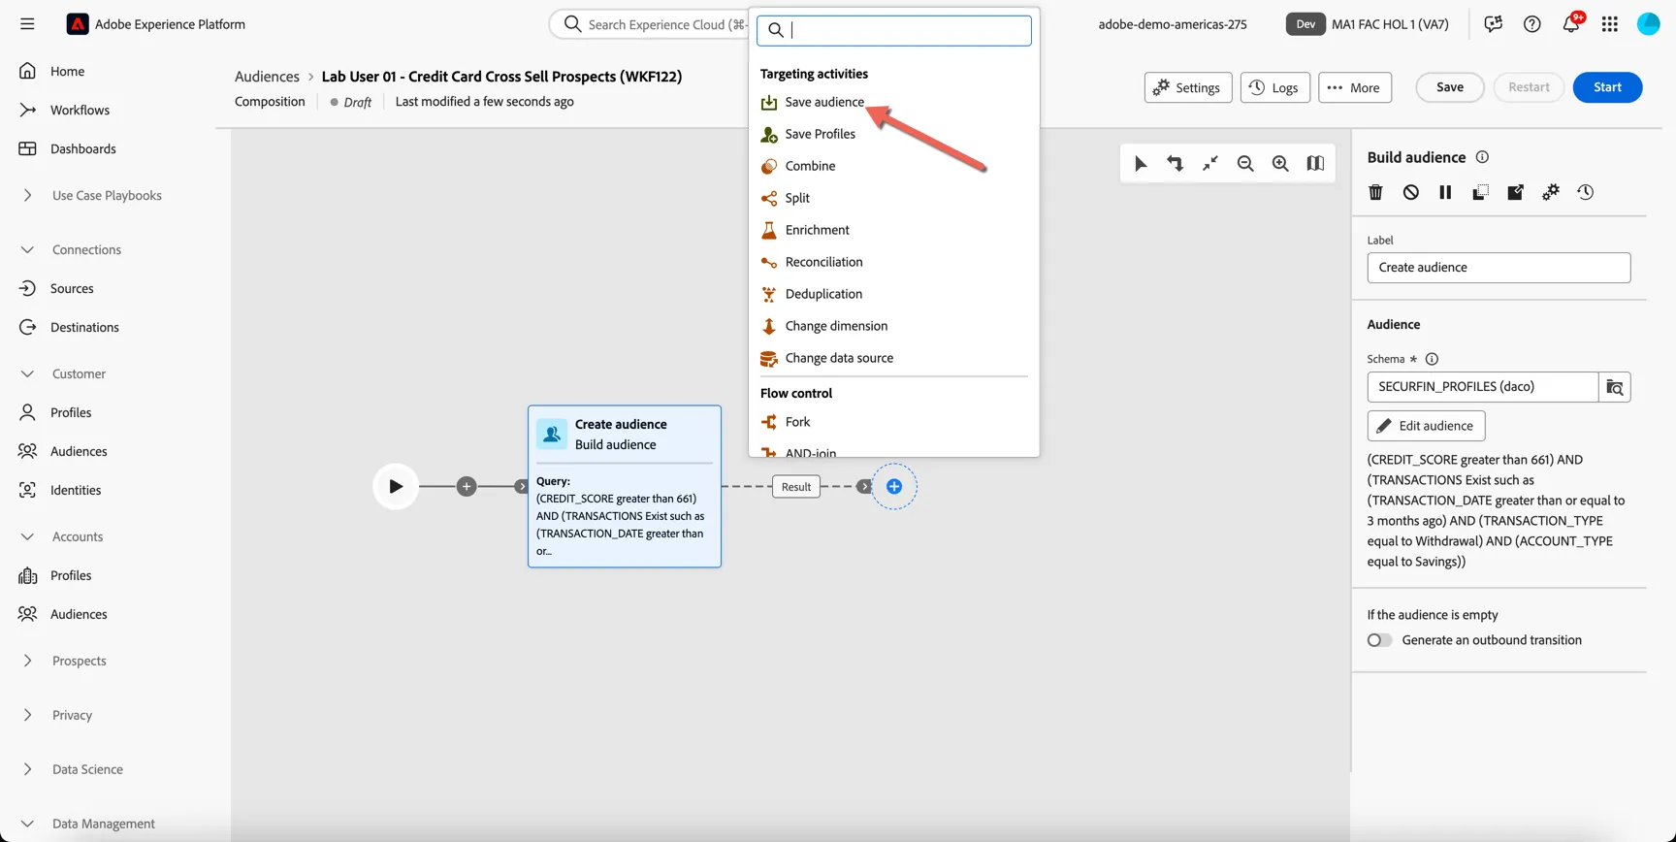Select Save audience activity
The height and width of the screenshot is (842, 1676).
coord(824,102)
